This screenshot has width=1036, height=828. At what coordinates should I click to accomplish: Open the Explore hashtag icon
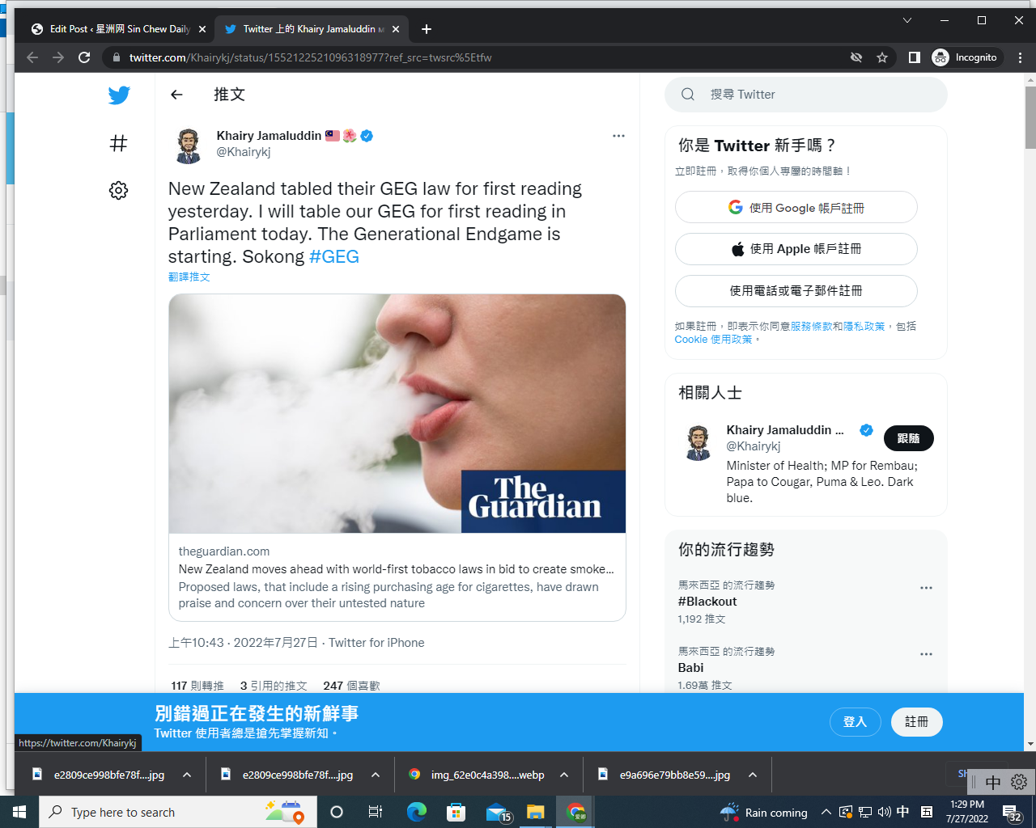pyautogui.click(x=119, y=143)
